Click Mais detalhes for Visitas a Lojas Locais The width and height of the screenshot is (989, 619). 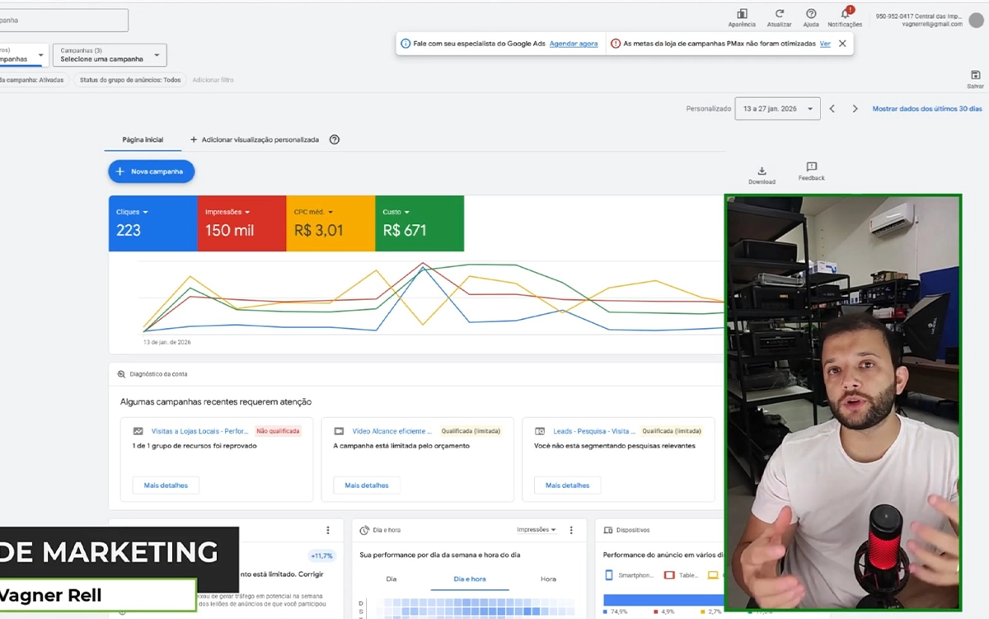pos(166,485)
